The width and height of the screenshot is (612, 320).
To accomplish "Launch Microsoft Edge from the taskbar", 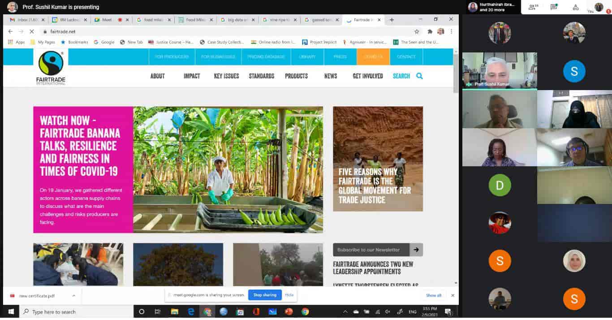I will [x=191, y=311].
